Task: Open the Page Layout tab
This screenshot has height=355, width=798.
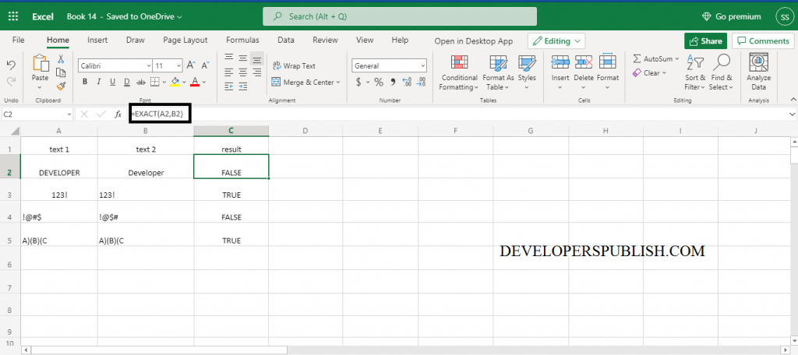Action: pyautogui.click(x=185, y=40)
